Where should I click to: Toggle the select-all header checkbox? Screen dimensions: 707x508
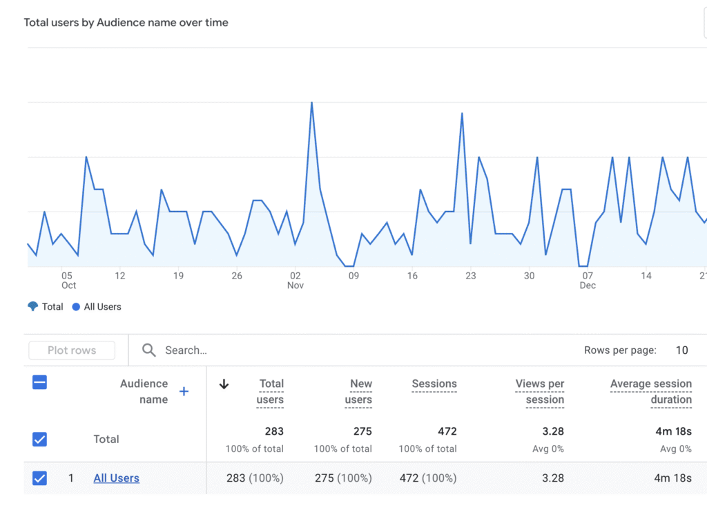point(40,382)
